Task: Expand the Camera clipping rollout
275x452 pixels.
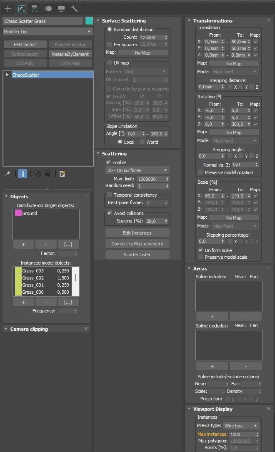Action: click(x=6, y=329)
